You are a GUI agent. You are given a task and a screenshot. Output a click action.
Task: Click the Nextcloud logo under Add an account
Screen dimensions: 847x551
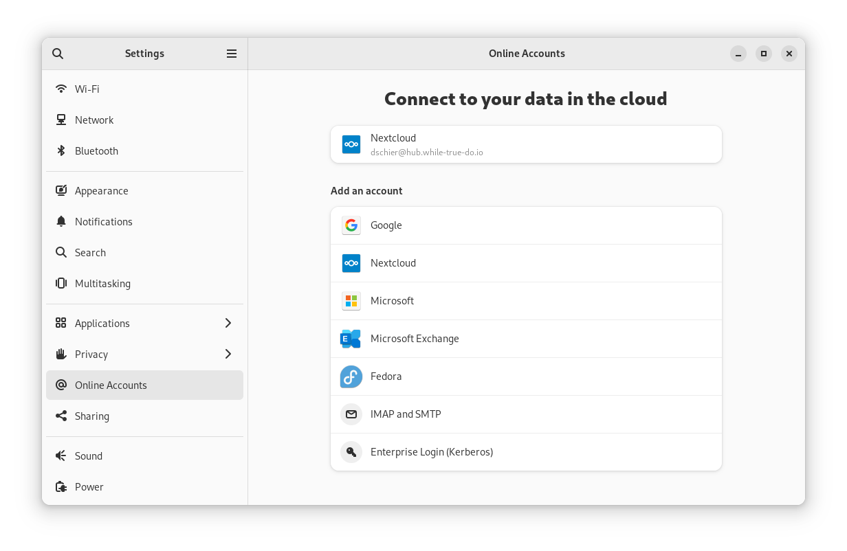coord(351,263)
